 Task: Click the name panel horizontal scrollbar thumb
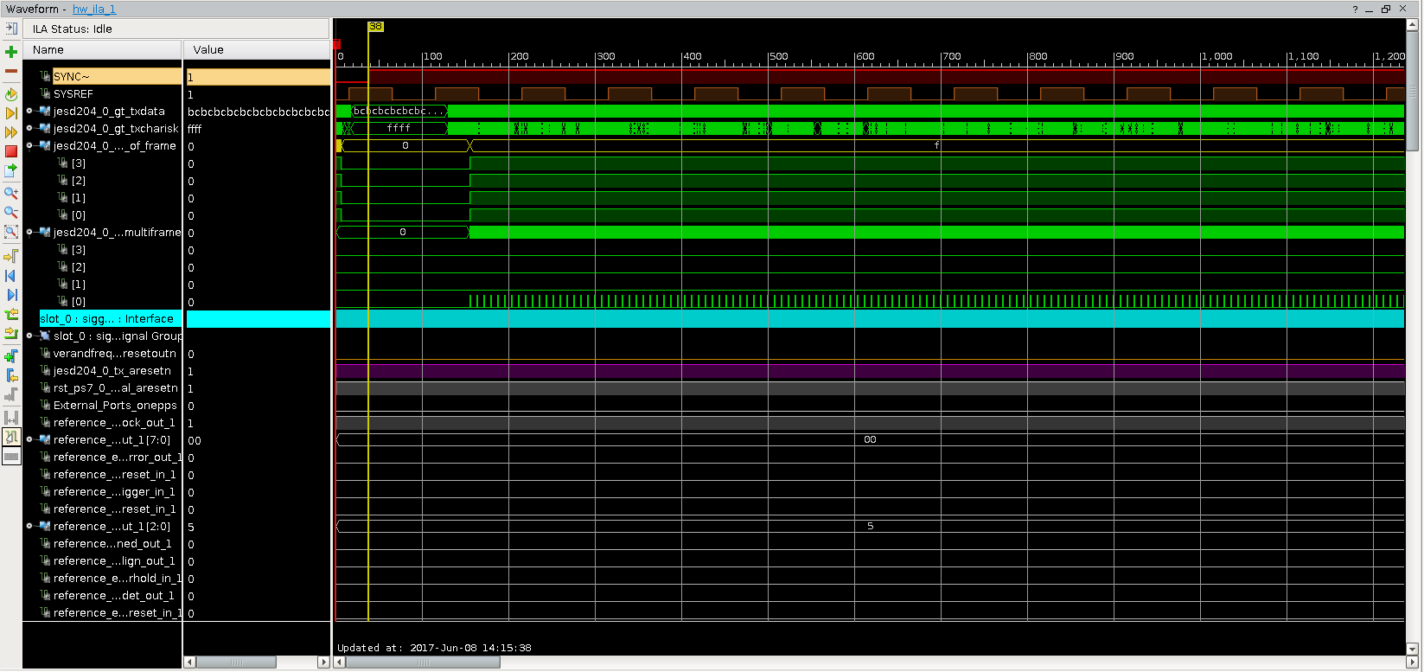(236, 662)
